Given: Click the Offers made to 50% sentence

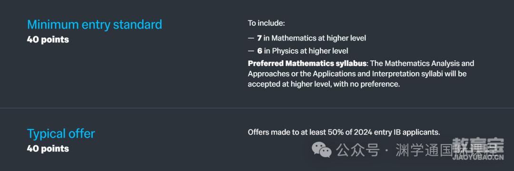Looking at the screenshot, I should point(344,132).
